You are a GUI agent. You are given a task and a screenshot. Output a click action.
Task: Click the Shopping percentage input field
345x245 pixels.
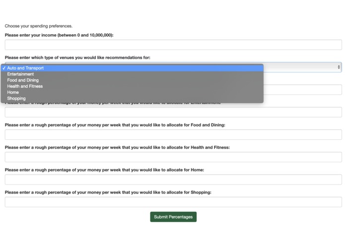point(173,202)
